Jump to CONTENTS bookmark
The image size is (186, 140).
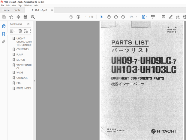[22, 49]
